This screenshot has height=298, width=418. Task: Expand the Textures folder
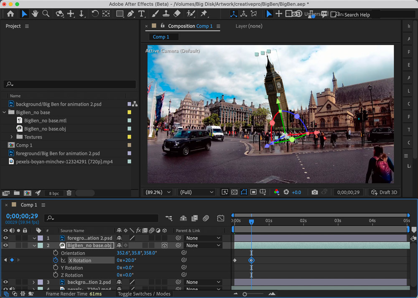pyautogui.click(x=12, y=137)
